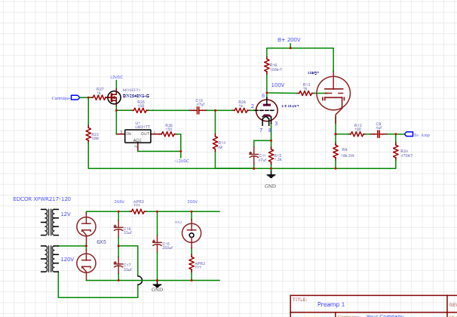Click the 'To_Amp' port label text

pos(422,135)
